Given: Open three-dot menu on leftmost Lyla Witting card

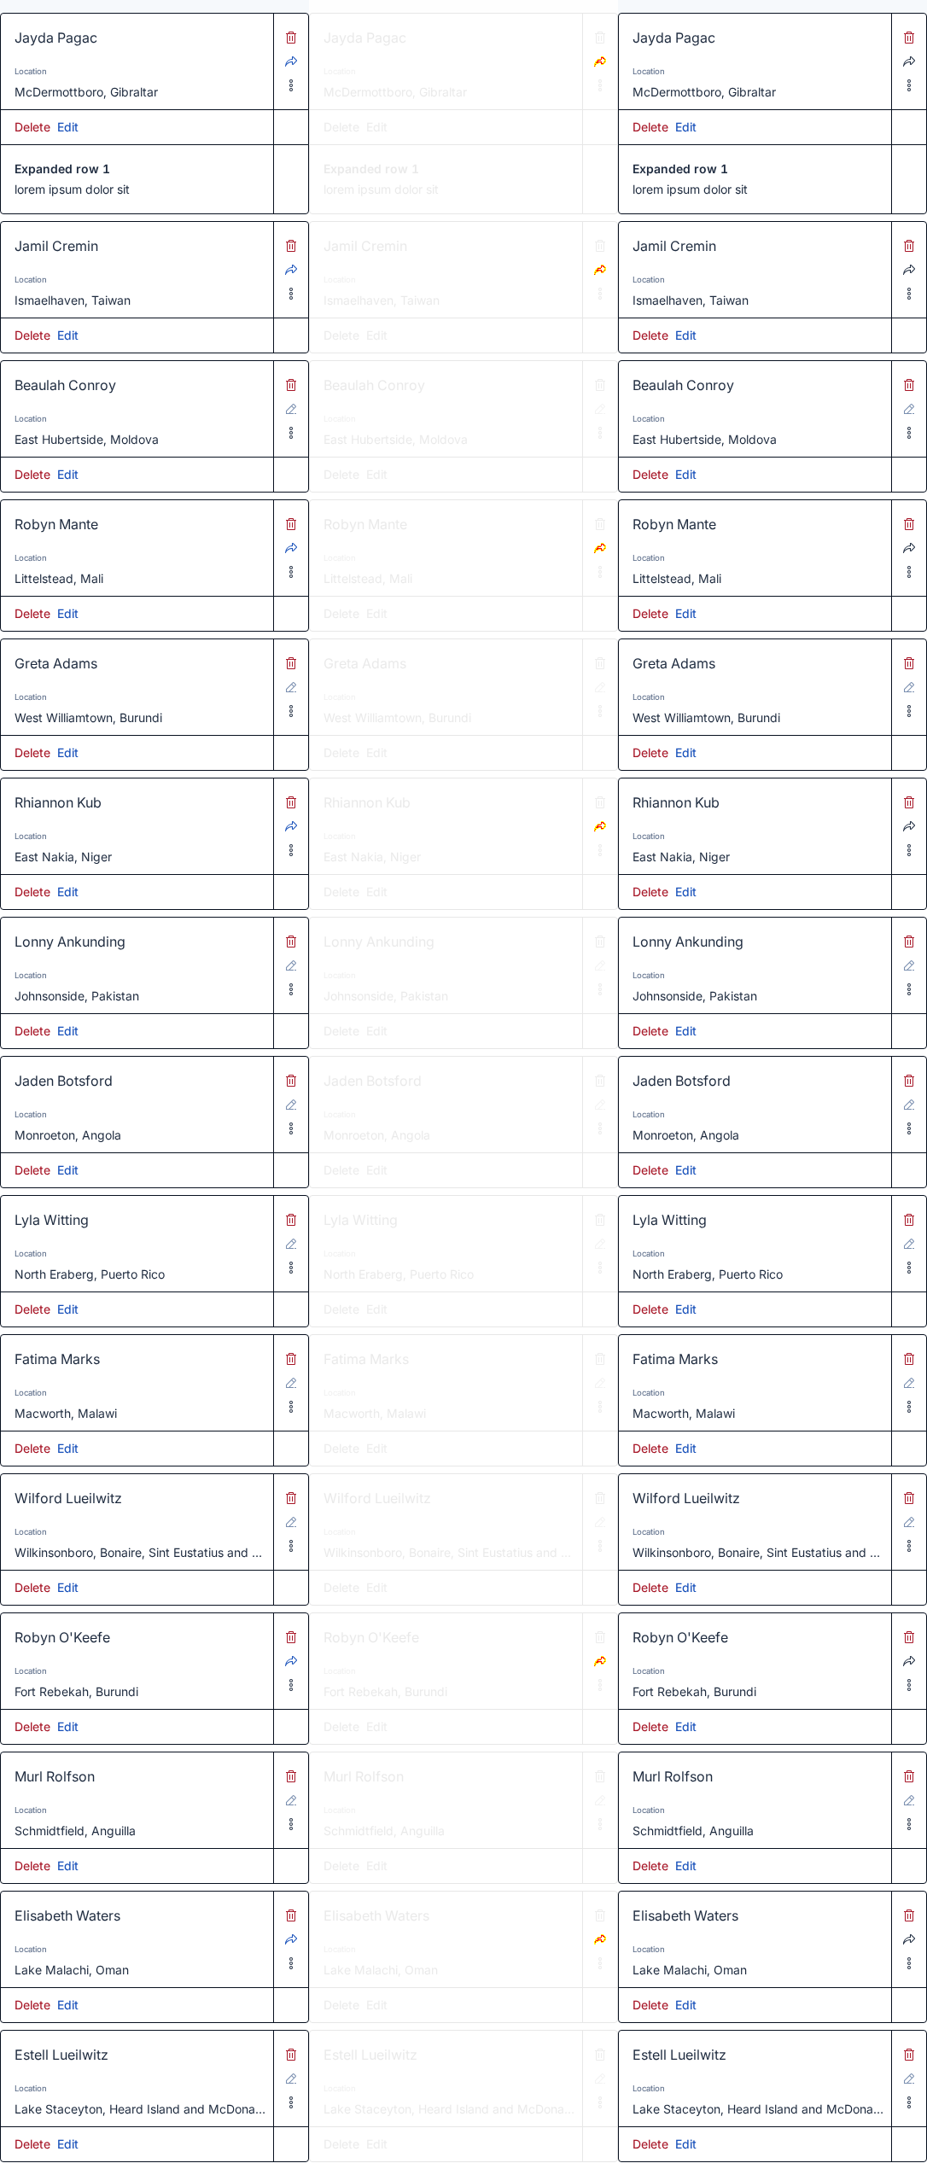Looking at the screenshot, I should [291, 1268].
